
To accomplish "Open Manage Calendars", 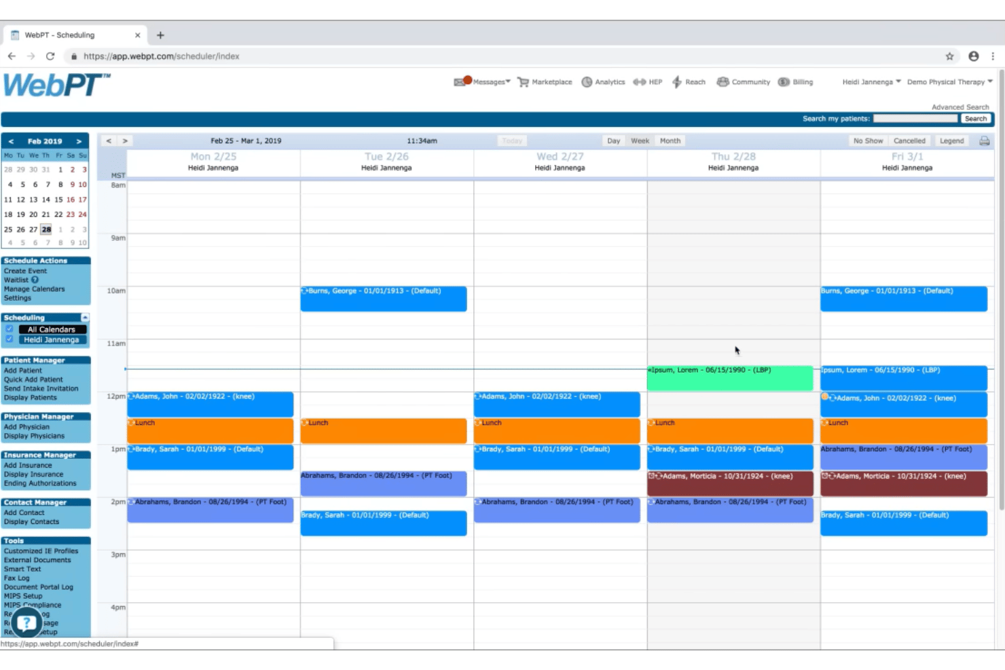I will click(34, 289).
